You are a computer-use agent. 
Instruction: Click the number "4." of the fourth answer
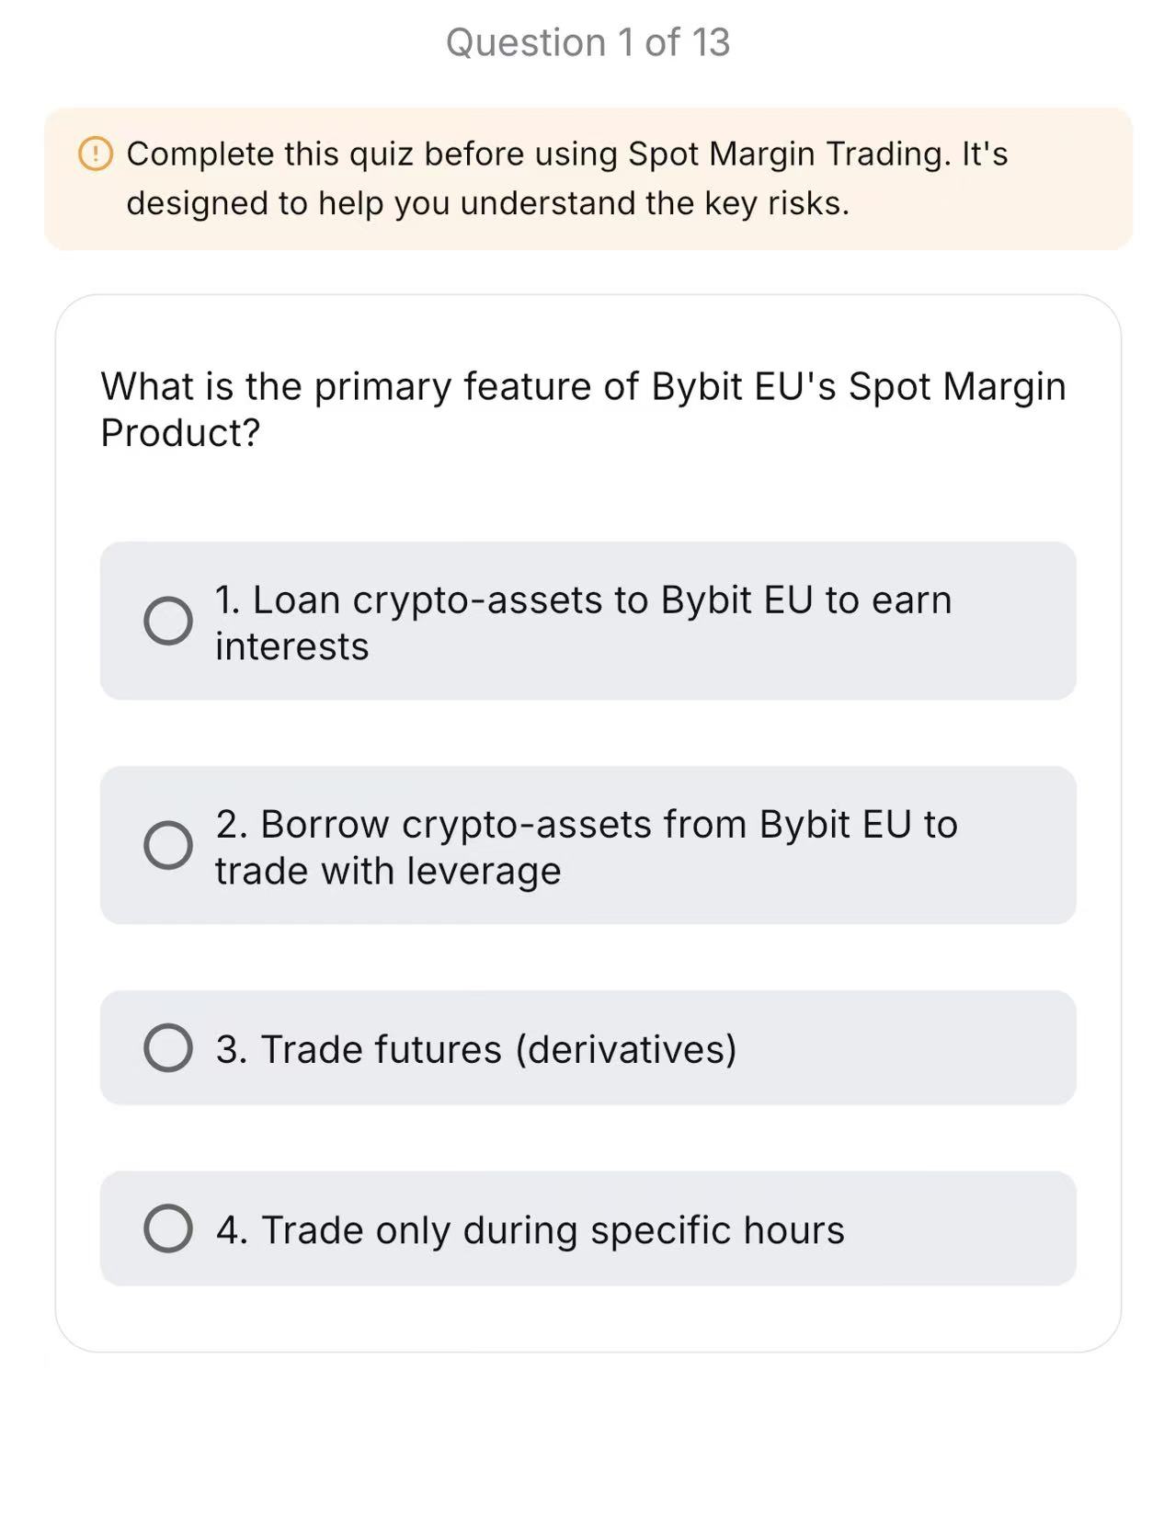coord(232,1230)
